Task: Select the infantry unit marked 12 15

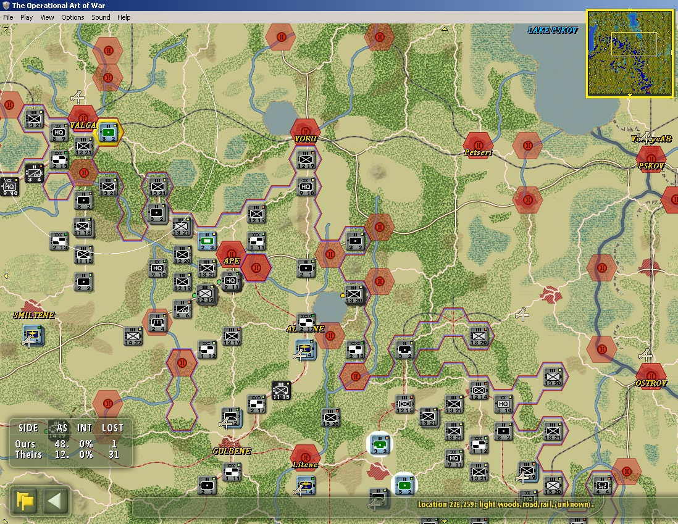Action: tap(404, 404)
